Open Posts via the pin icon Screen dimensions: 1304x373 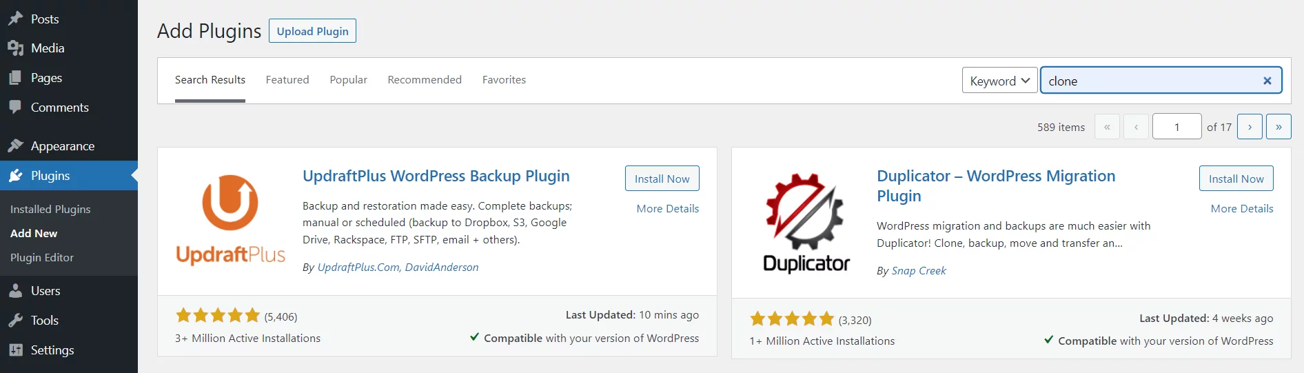click(15, 19)
